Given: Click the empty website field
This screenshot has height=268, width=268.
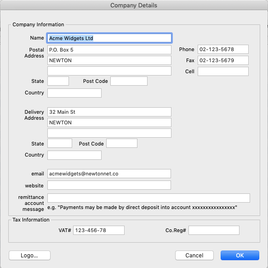Looking at the screenshot, I should pyautogui.click(x=109, y=185).
